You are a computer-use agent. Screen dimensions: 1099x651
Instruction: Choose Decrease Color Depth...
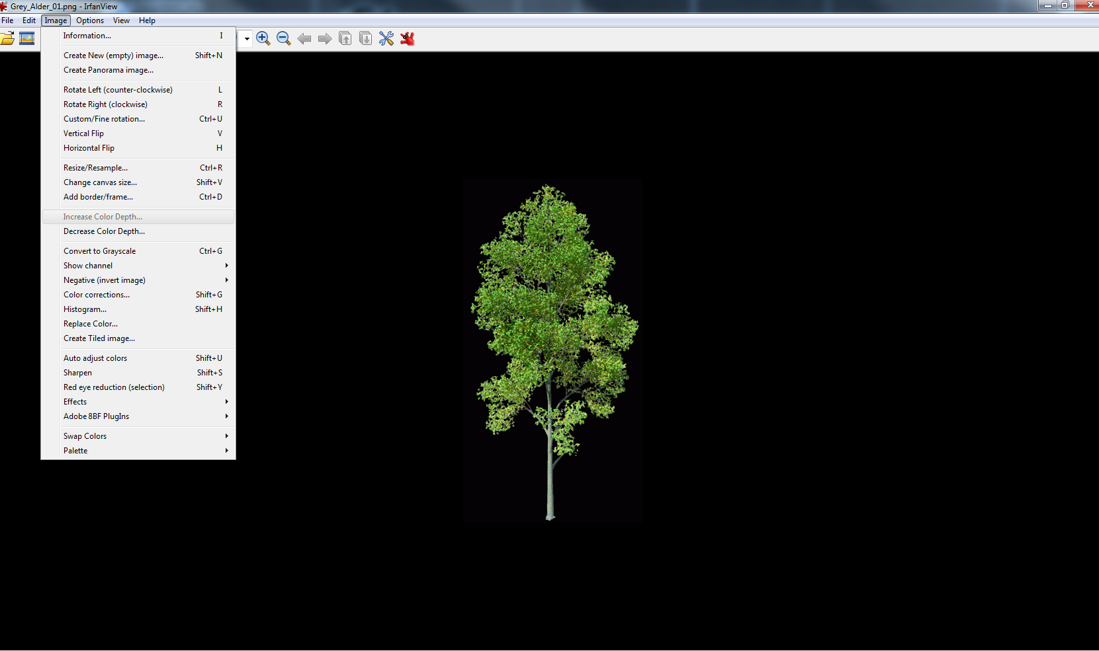coord(138,231)
